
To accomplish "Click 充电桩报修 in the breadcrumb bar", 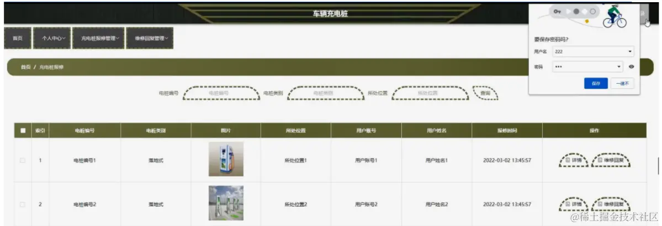I will [x=51, y=67].
